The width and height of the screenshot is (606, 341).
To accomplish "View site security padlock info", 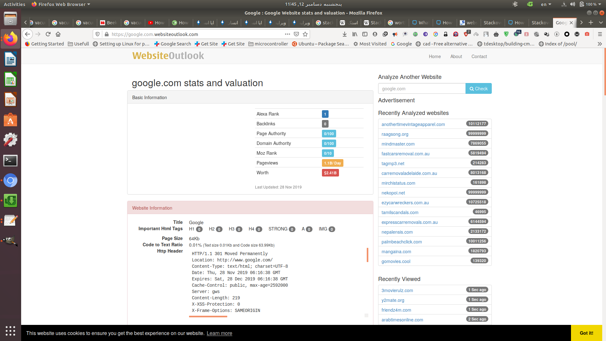I will [107, 34].
